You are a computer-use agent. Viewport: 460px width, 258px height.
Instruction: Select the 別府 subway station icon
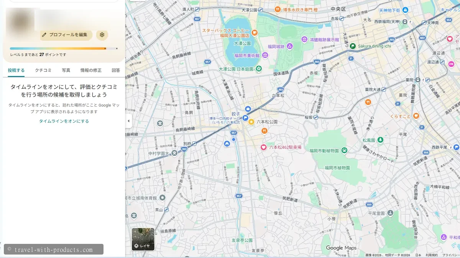(194, 143)
